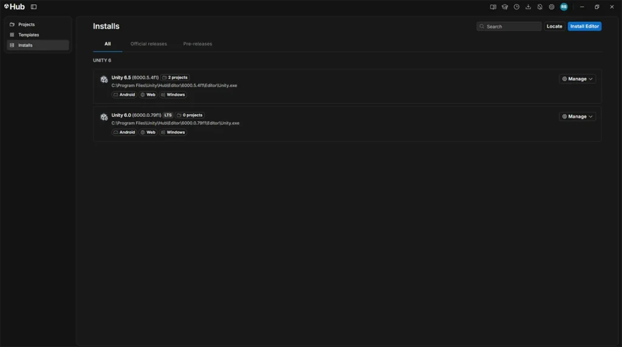This screenshot has height=347, width=622.
Task: Click the Unity 6.5 (6000.5.4f1) title
Action: [x=135, y=78]
